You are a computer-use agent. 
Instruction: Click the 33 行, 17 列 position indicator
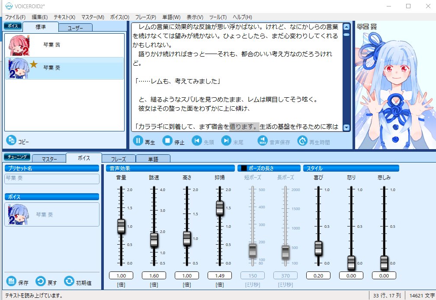pyautogui.click(x=387, y=296)
